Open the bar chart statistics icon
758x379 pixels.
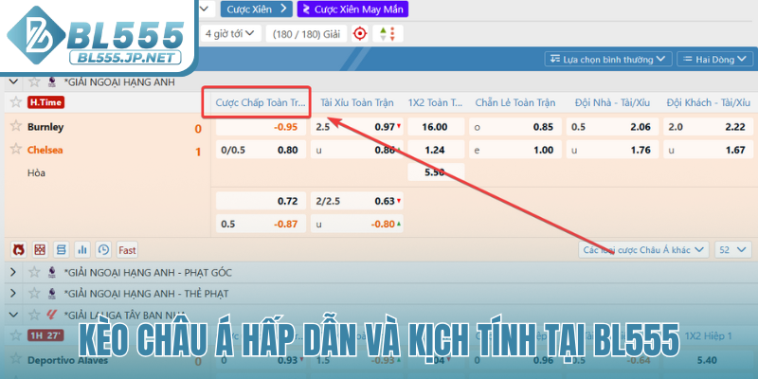click(82, 249)
